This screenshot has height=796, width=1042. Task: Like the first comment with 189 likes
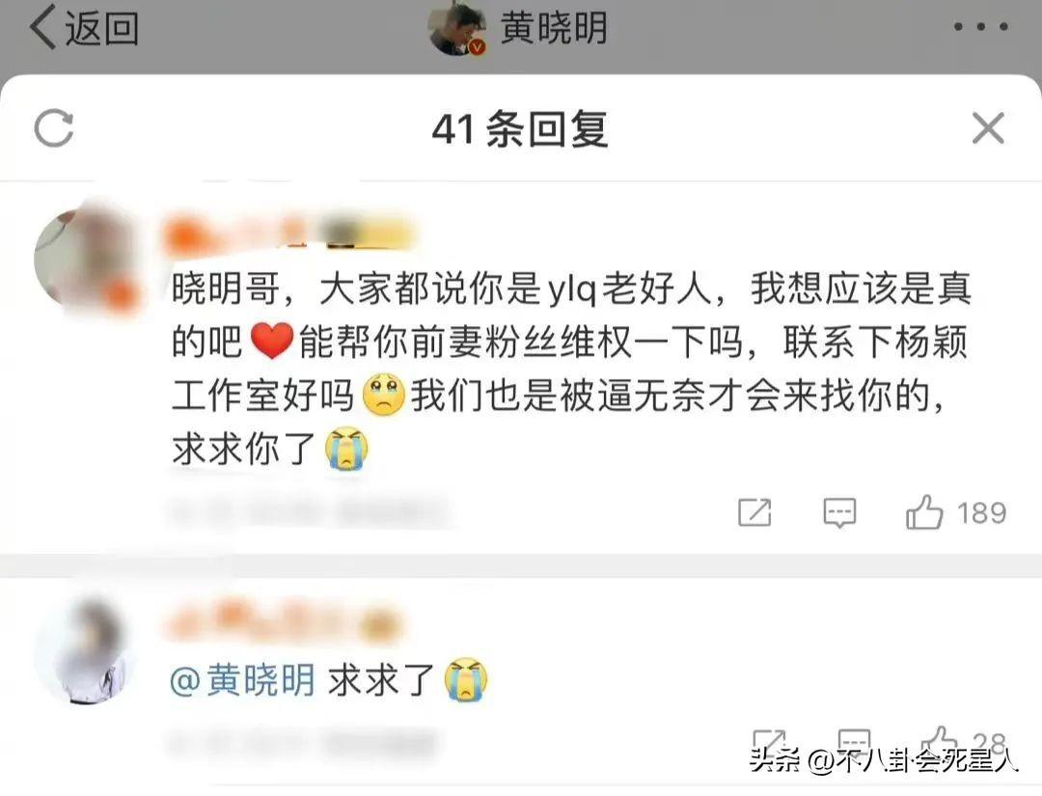(924, 511)
